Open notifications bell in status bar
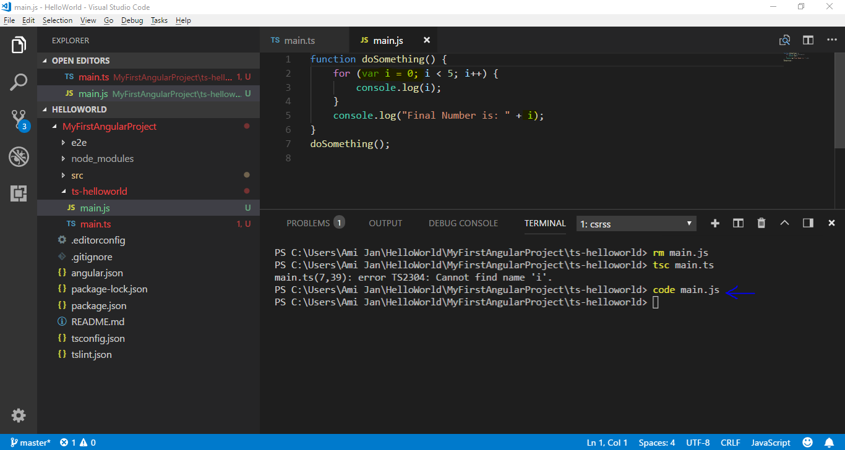845x450 pixels. [830, 443]
